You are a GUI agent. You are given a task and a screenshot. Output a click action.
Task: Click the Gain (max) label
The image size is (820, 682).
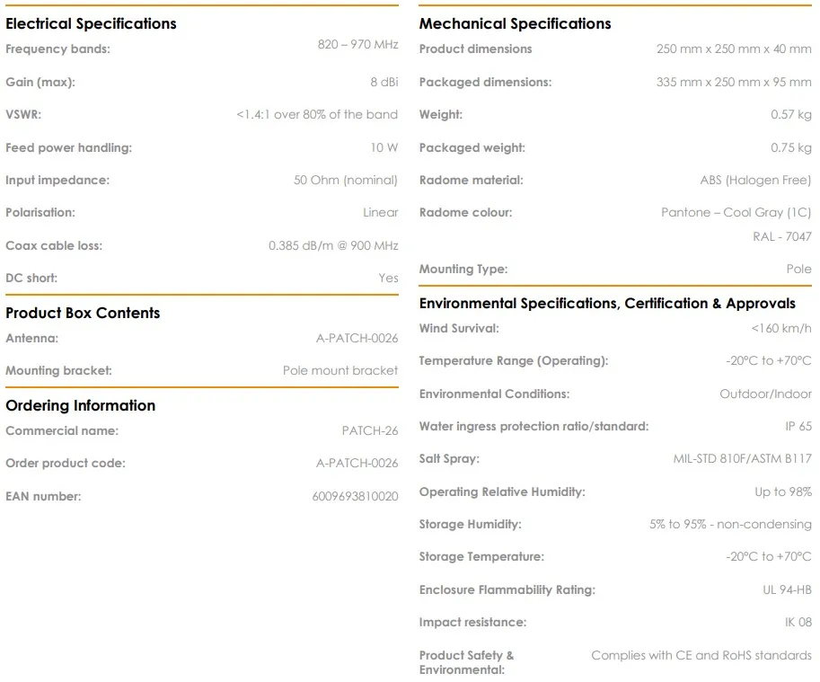click(40, 82)
